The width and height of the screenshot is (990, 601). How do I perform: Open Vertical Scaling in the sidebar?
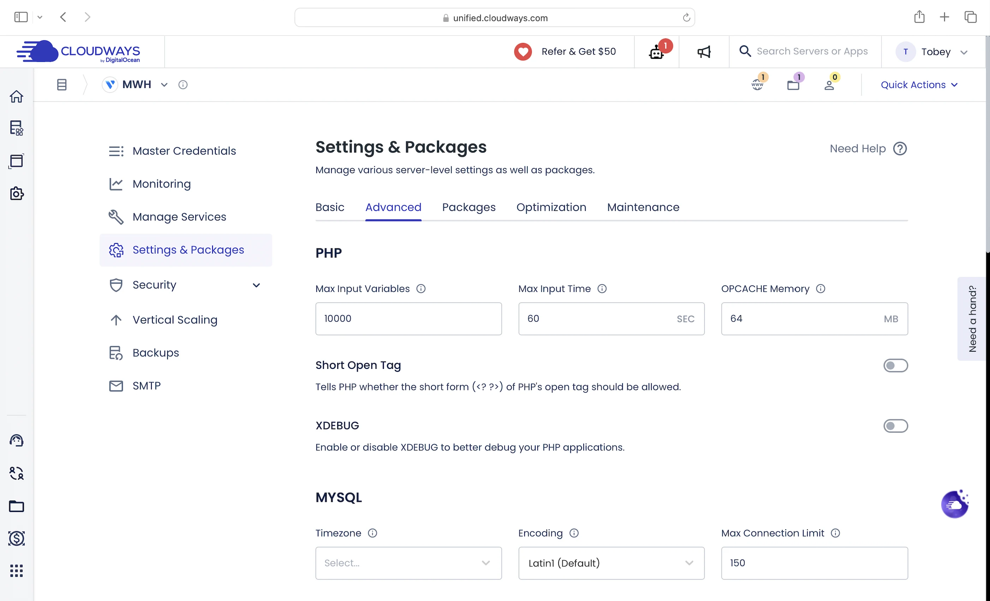click(x=175, y=320)
